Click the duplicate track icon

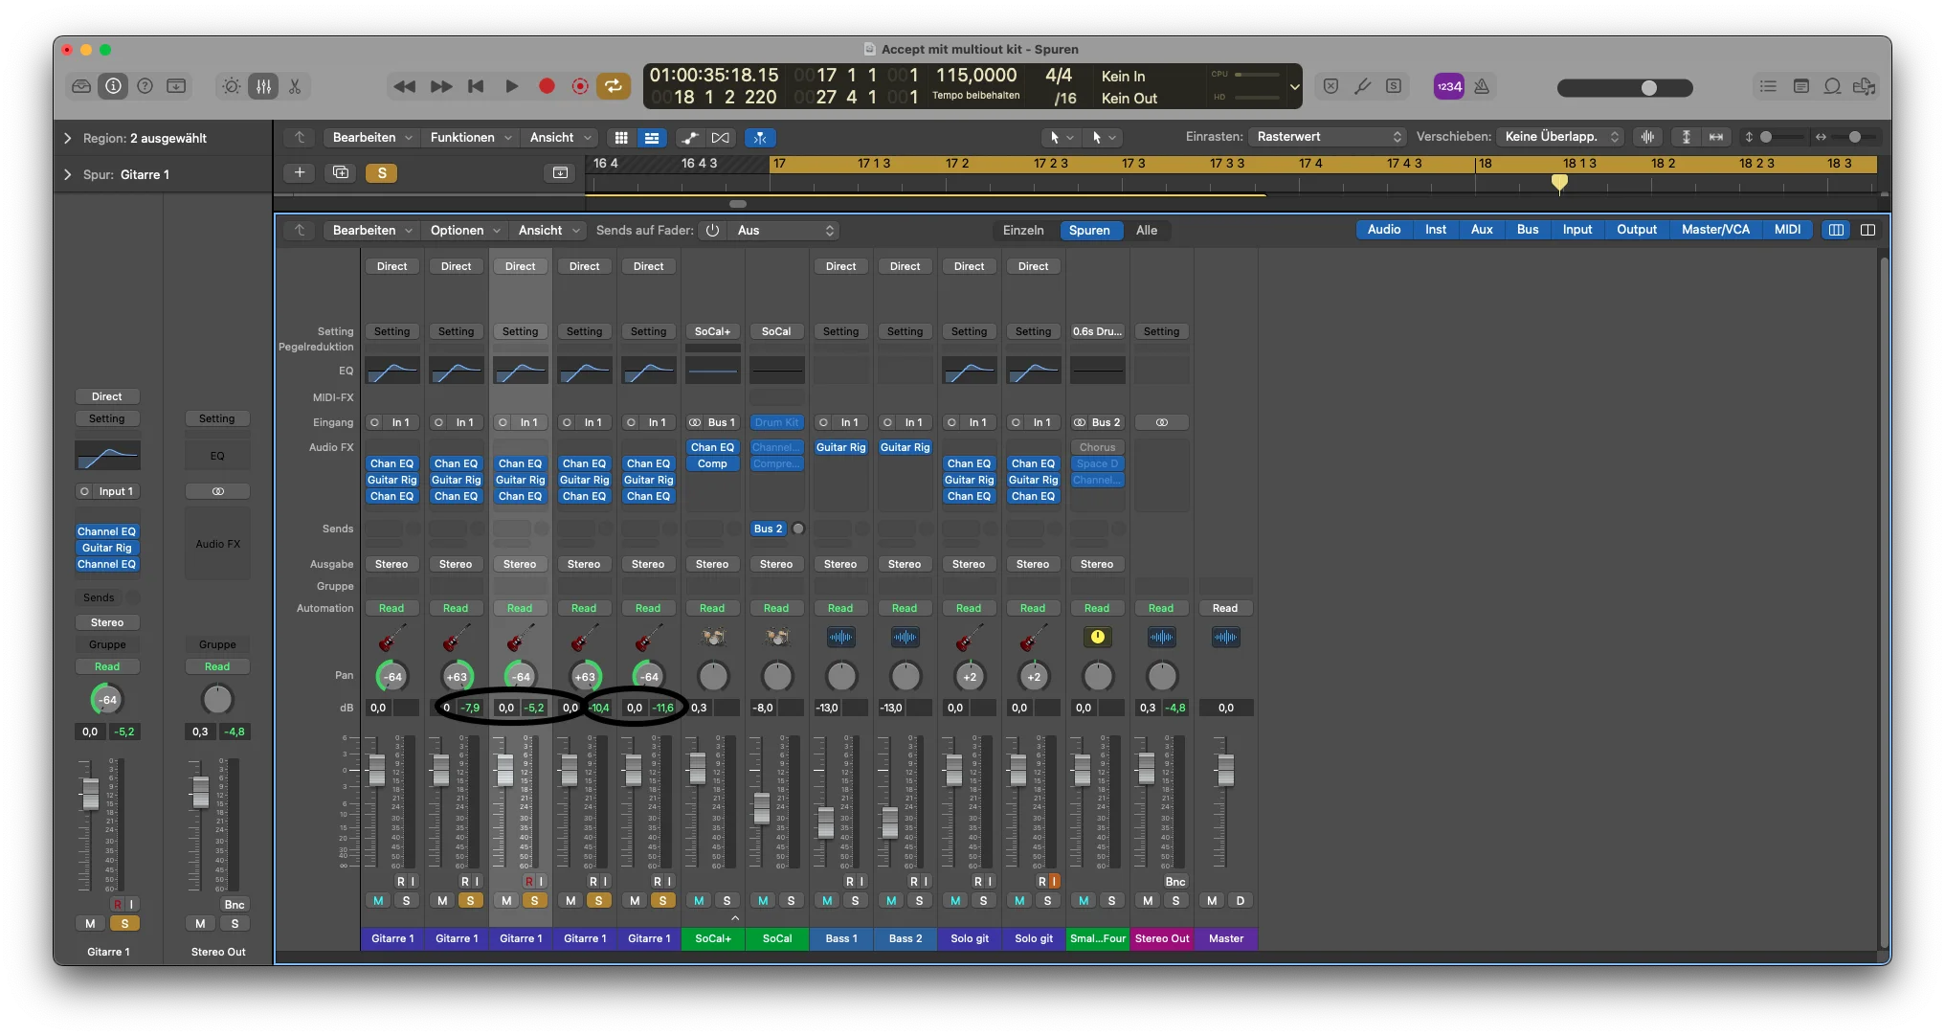click(341, 172)
